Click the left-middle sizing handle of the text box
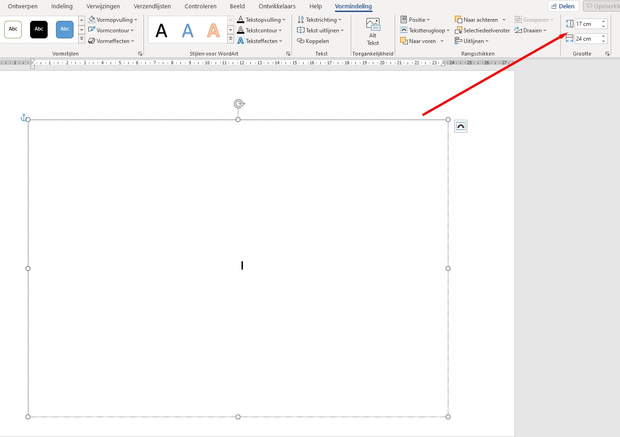 click(28, 268)
